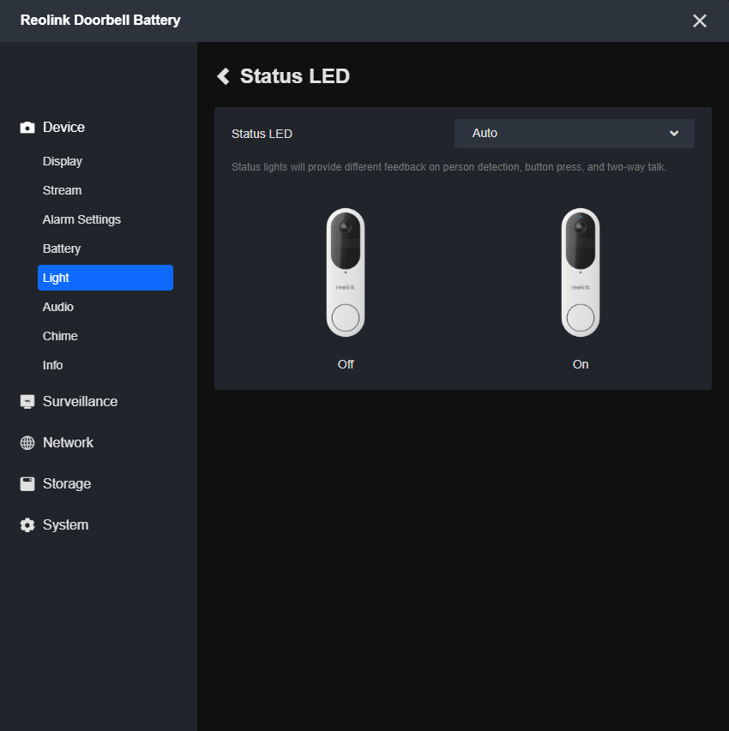Screen dimensions: 729x731
Task: Click the Reolink Doorbell Battery window title
Action: coord(100,21)
